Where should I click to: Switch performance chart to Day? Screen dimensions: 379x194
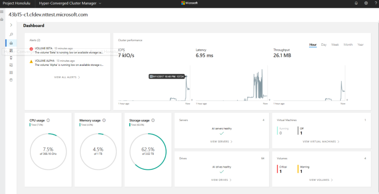coord(324,45)
